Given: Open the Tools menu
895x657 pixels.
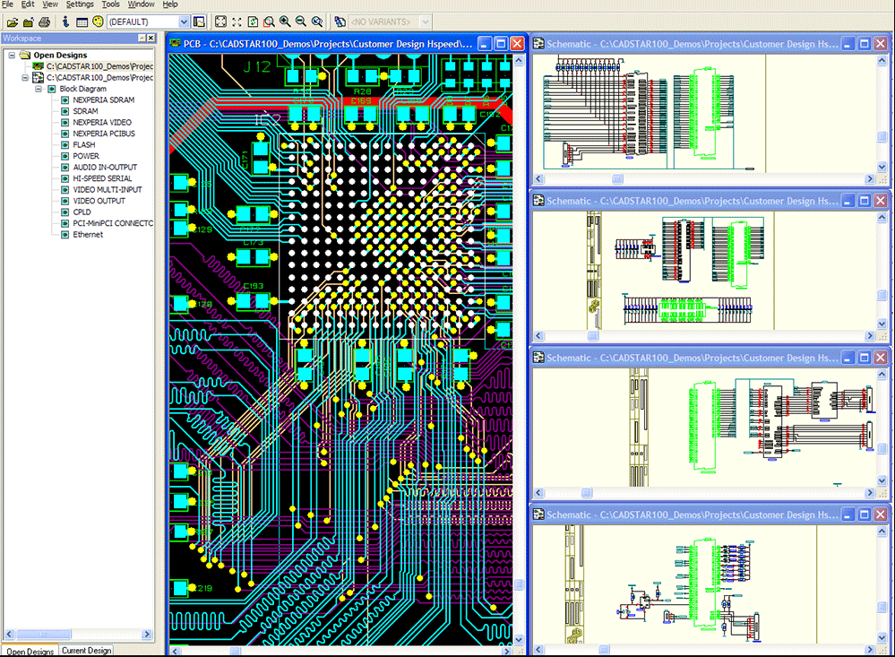Looking at the screenshot, I should click(x=111, y=4).
